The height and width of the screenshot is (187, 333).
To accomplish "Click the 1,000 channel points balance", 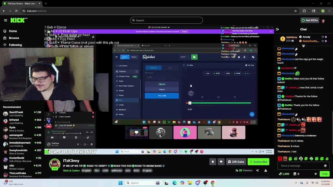I will 284,174.
